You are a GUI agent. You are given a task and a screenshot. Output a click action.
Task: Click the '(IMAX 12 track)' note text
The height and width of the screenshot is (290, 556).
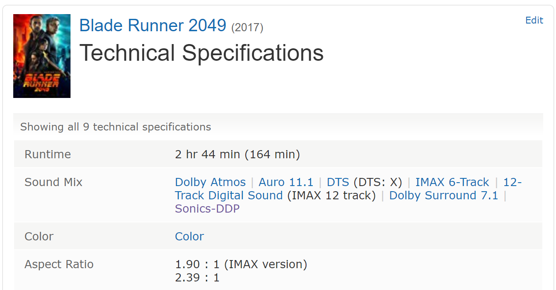pyautogui.click(x=331, y=195)
